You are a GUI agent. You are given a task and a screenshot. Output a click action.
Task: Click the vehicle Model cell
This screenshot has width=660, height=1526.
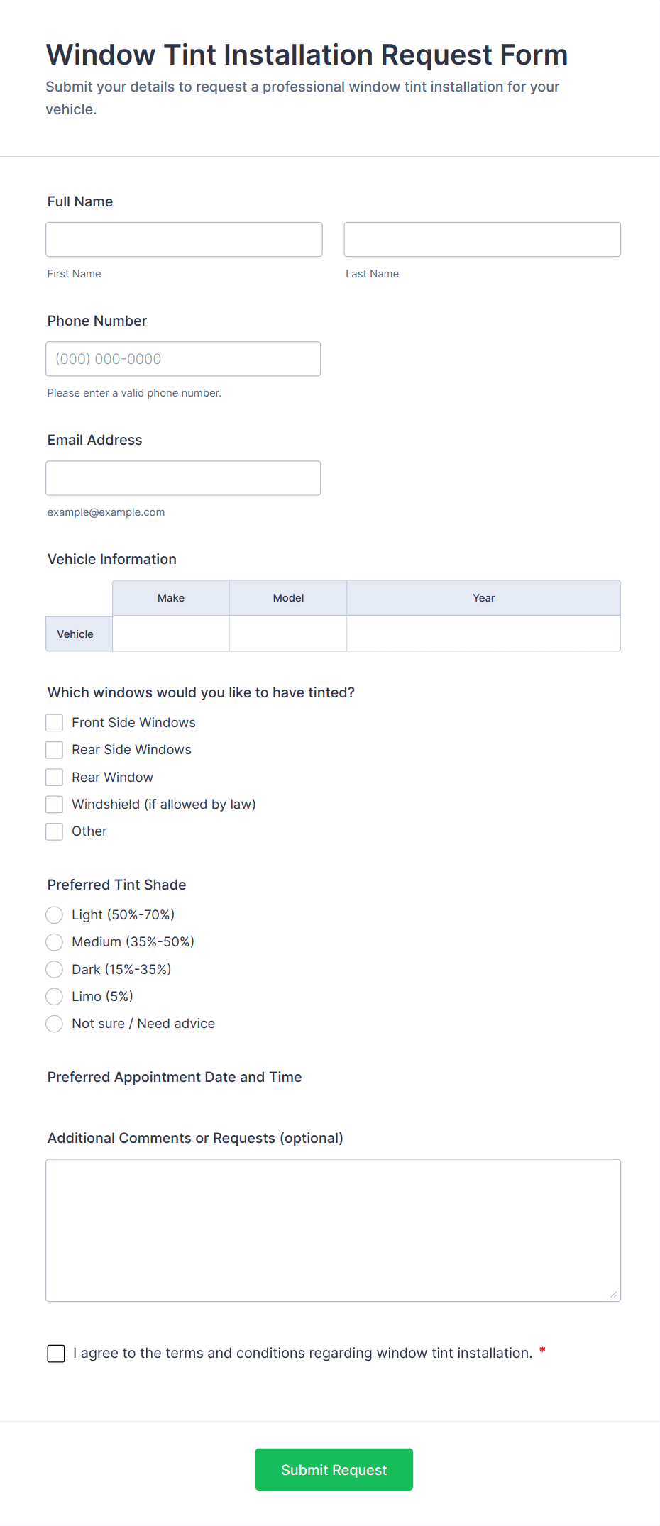click(x=287, y=633)
